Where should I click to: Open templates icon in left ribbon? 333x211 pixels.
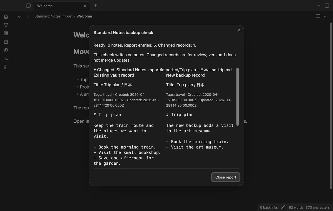point(6,50)
